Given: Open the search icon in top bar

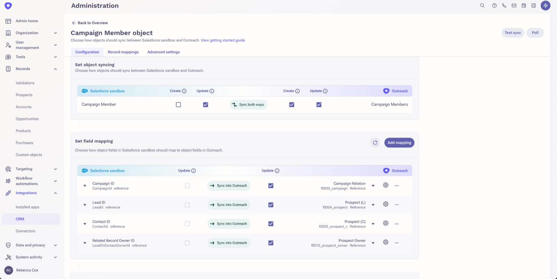Looking at the screenshot, I should 482,6.
